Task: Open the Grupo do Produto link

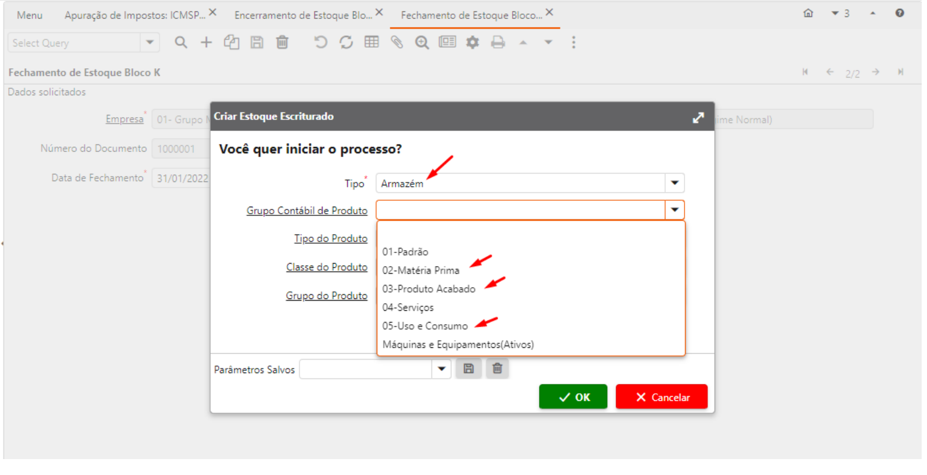Action: [327, 295]
